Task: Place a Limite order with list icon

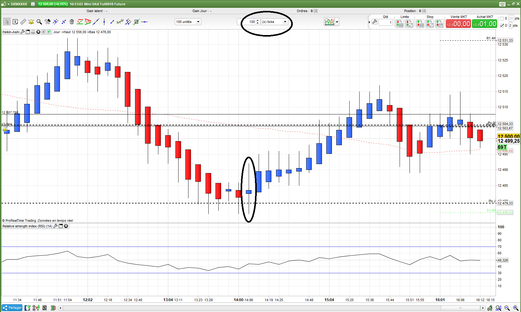Action: coord(400,24)
